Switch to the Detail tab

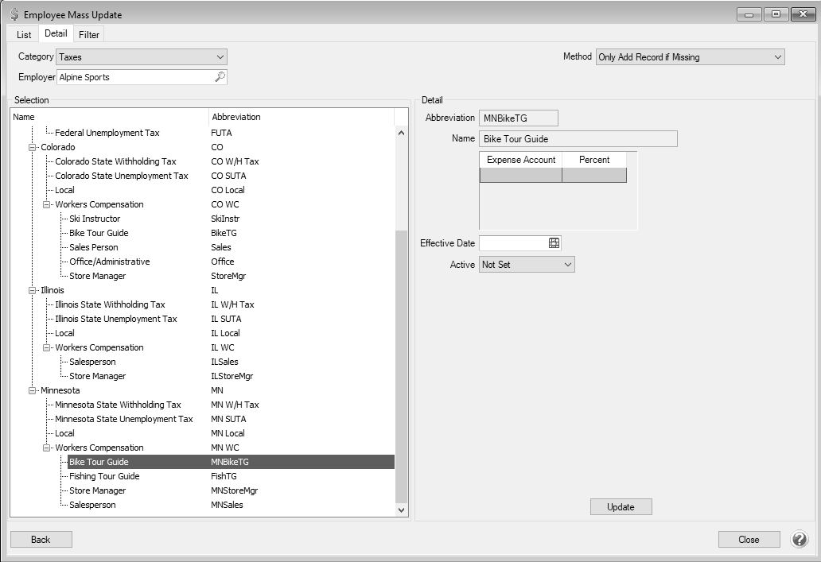(x=56, y=33)
